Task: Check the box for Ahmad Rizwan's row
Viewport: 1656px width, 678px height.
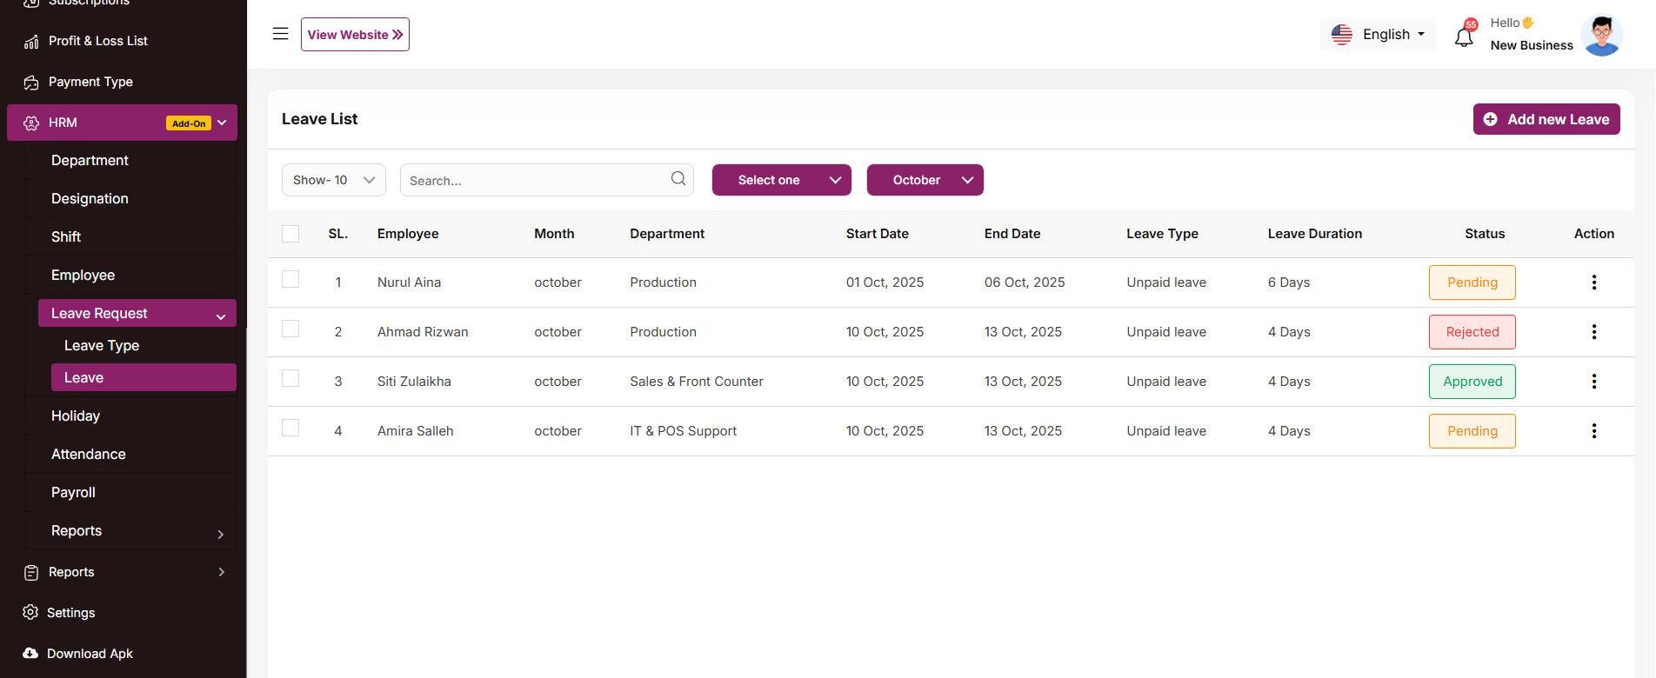Action: pos(290,329)
